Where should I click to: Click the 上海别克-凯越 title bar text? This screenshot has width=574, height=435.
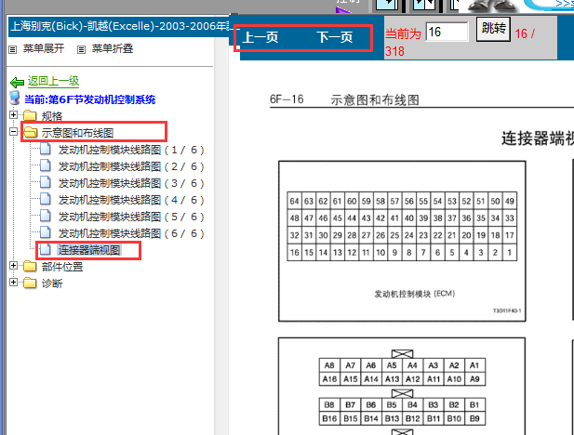[x=120, y=26]
